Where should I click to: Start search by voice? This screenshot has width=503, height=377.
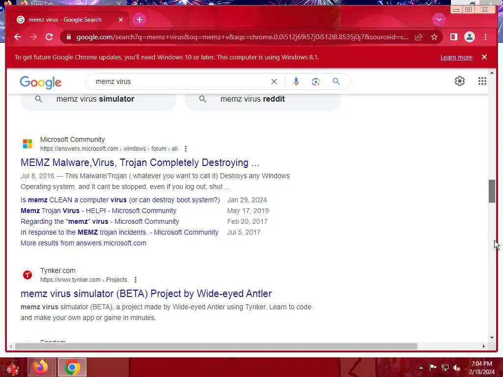pos(296,81)
